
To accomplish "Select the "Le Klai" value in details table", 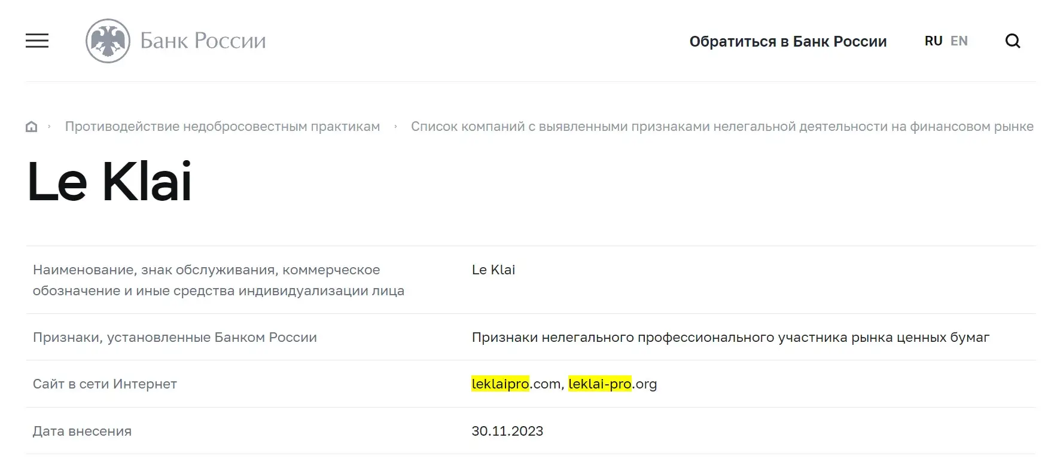I will 495,270.
